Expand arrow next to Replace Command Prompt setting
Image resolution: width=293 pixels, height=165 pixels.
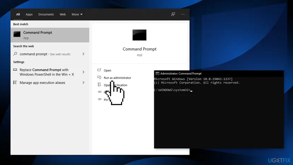84,72
